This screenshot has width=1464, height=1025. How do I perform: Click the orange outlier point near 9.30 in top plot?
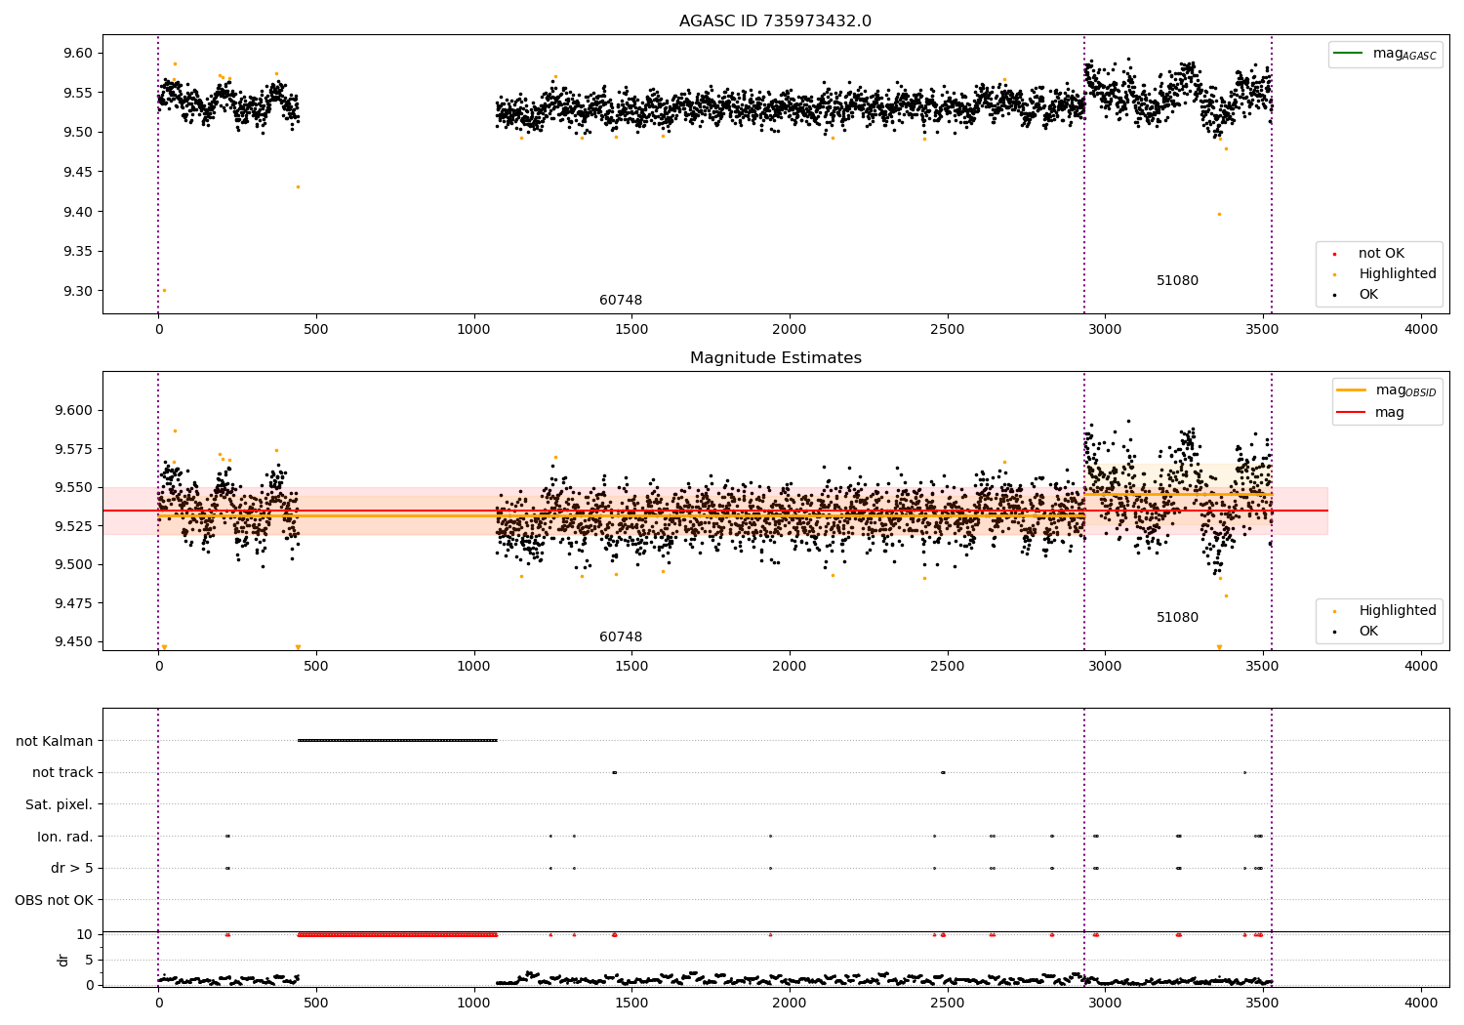point(164,290)
